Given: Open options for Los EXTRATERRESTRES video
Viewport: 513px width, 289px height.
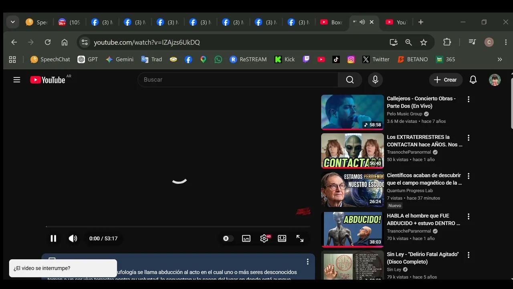Looking at the screenshot, I should [468, 138].
